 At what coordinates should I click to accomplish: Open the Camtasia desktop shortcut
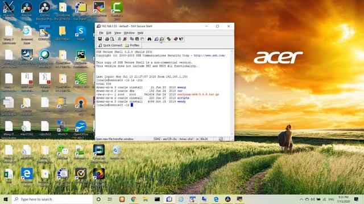click(117, 10)
